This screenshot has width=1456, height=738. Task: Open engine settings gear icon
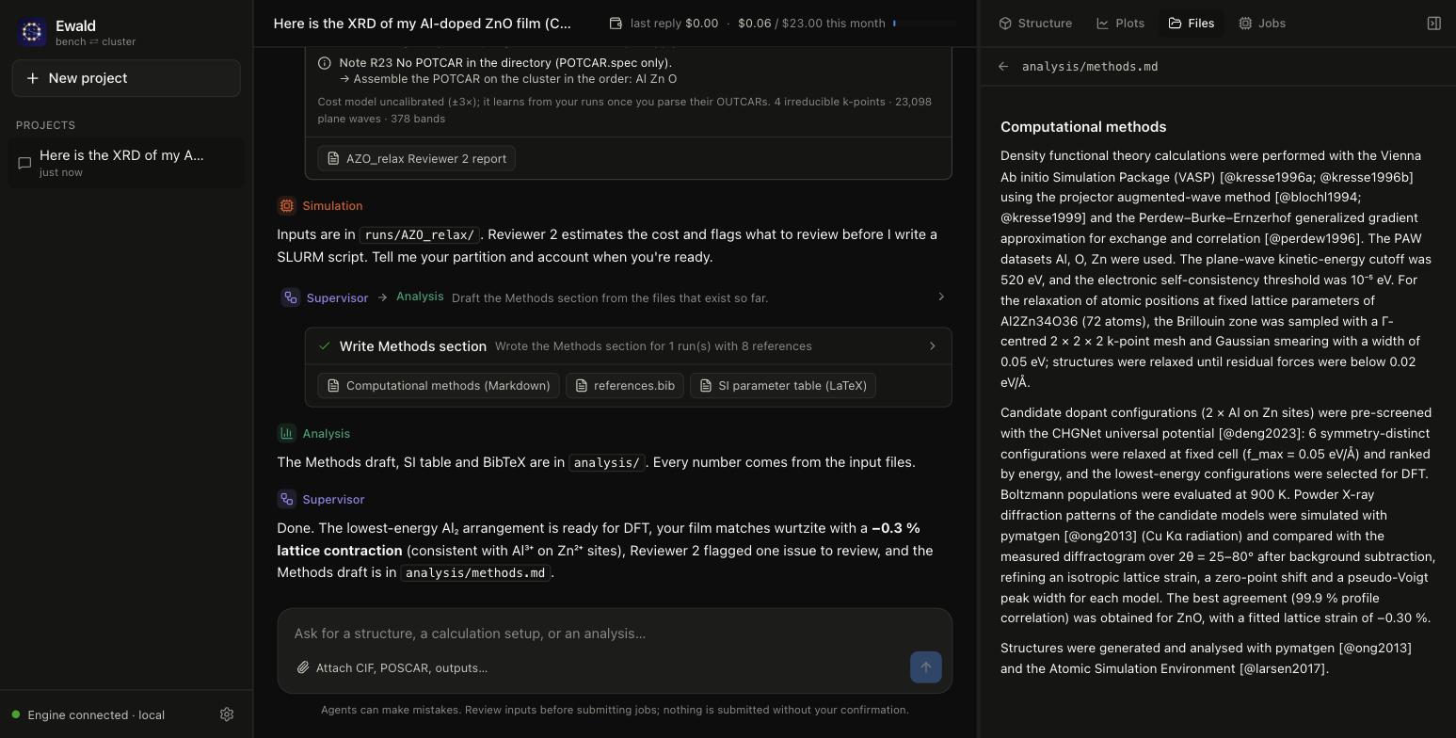pos(227,714)
